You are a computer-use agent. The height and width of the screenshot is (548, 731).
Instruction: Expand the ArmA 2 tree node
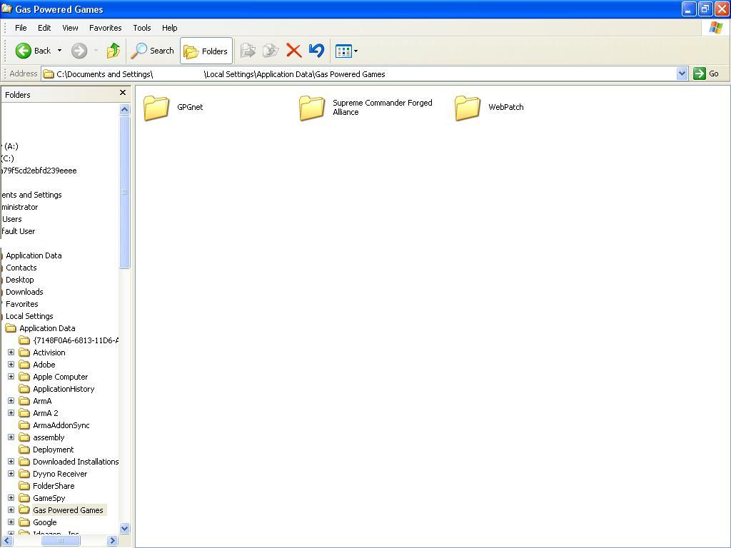(x=11, y=413)
